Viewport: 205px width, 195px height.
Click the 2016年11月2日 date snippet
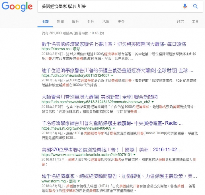click(53, 160)
